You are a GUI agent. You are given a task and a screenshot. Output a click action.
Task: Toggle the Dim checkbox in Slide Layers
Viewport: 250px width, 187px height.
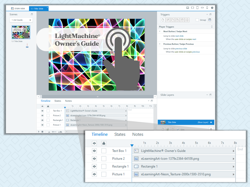(x=178, y=129)
